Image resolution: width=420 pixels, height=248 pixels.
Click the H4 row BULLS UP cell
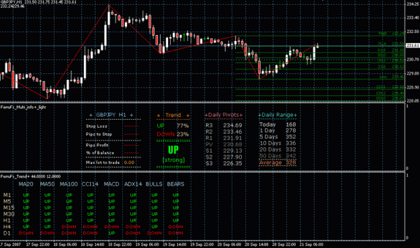pos(155,227)
